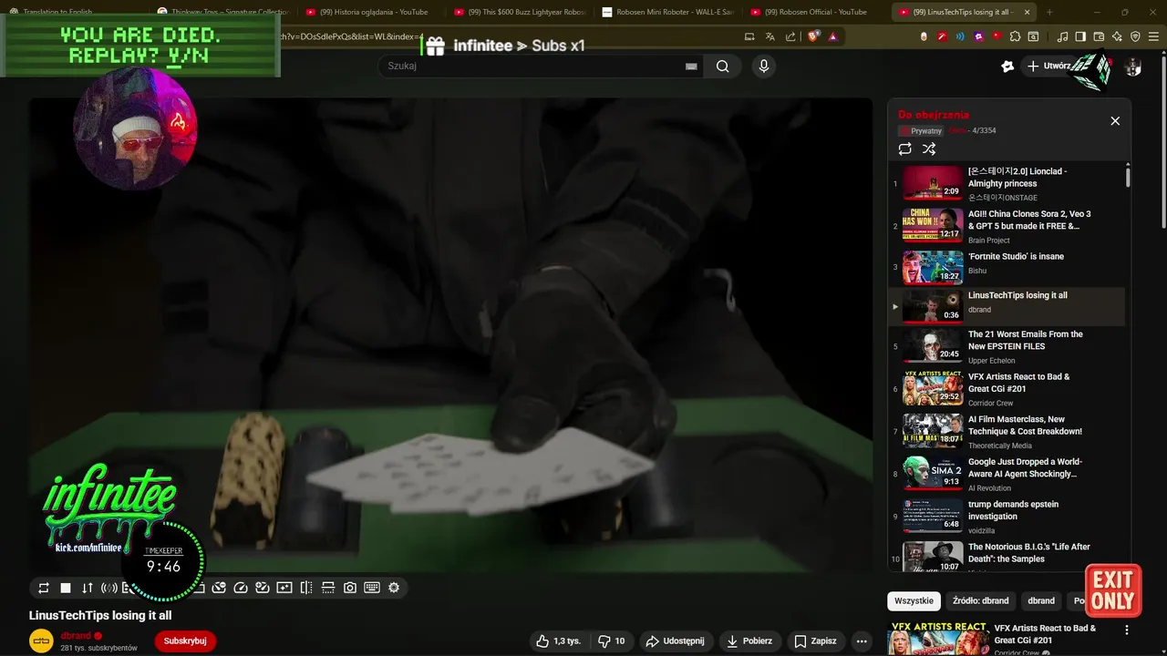Click the Pobierz download button
The height and width of the screenshot is (656, 1167).
tap(749, 641)
